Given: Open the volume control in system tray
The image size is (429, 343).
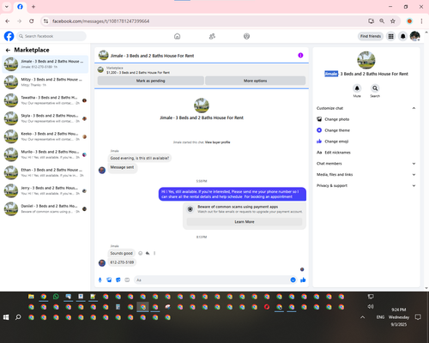Looking at the screenshot, I should pos(371,307).
